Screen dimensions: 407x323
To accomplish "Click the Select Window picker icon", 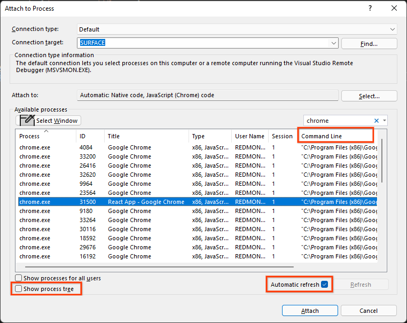I will (27, 120).
